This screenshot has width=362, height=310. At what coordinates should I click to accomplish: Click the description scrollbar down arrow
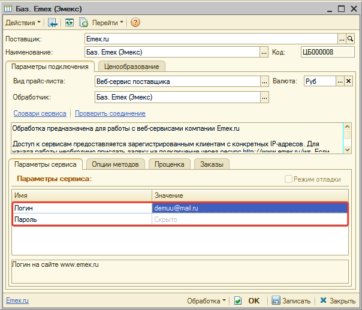click(347, 150)
